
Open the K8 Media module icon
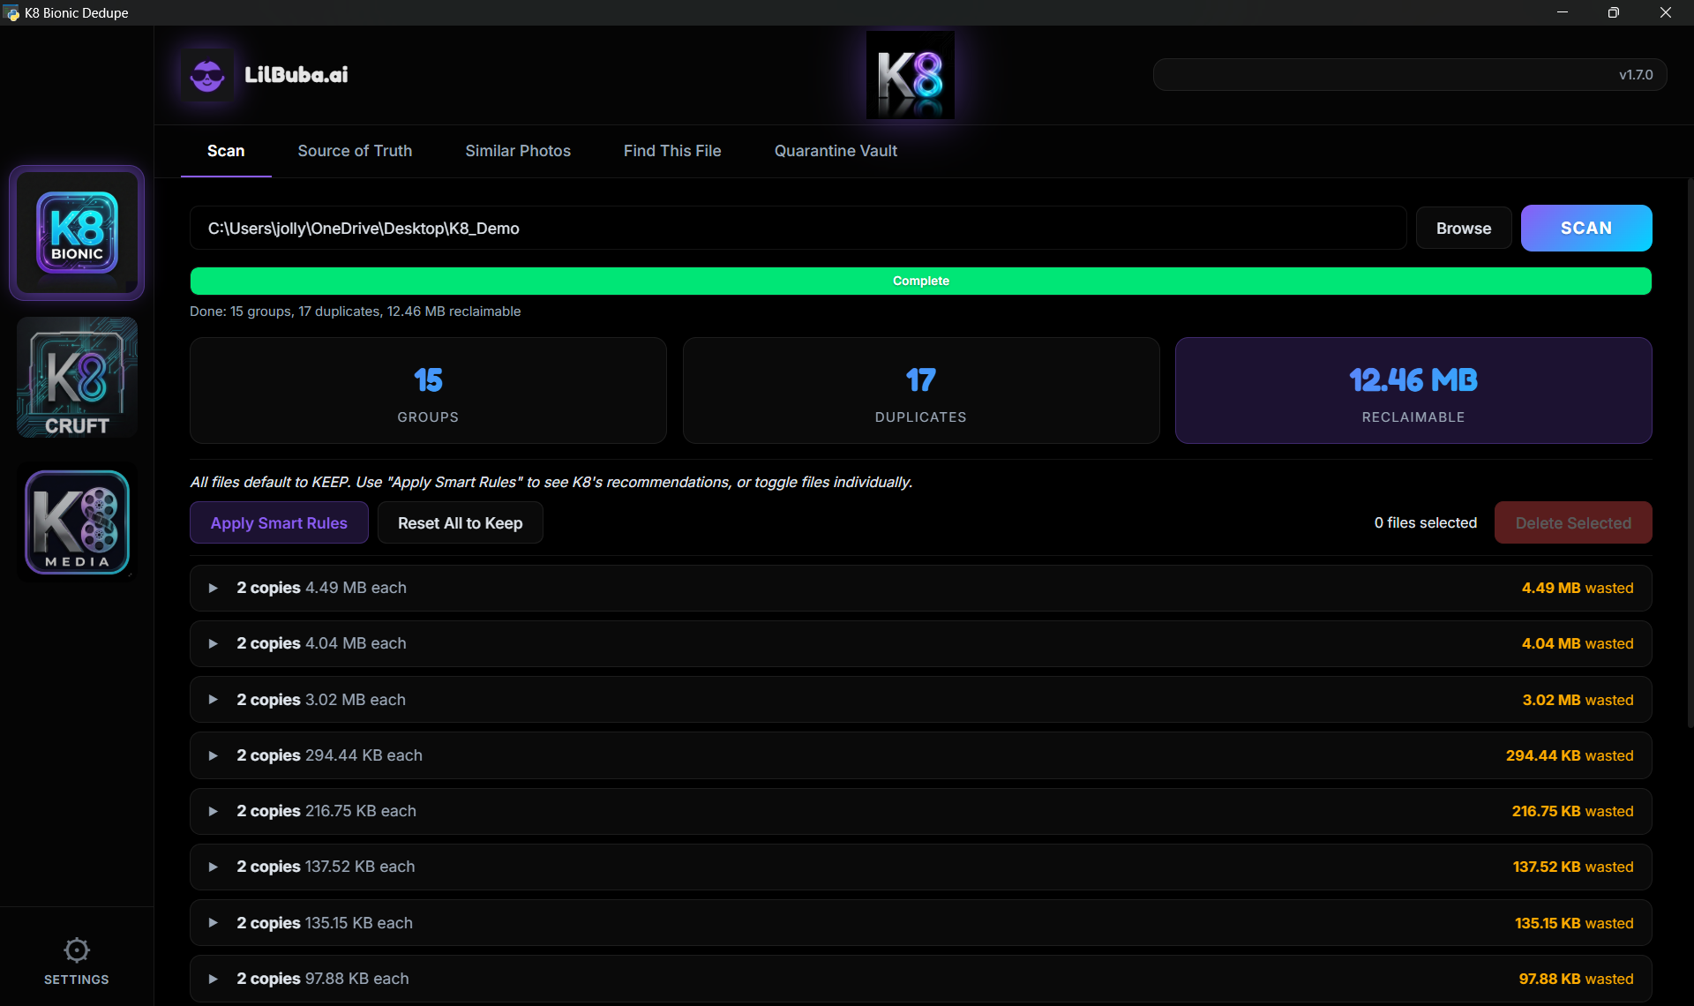(77, 522)
